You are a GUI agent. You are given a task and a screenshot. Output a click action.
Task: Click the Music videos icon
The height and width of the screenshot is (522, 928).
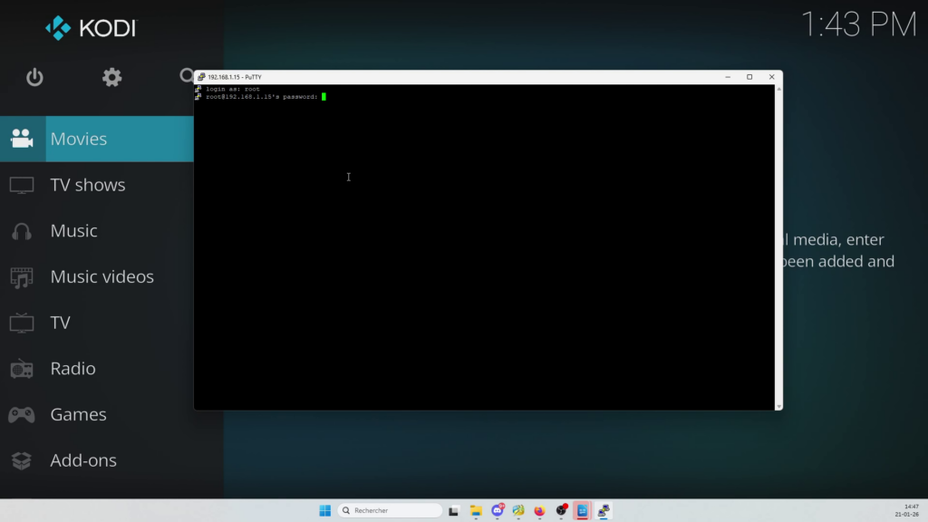[x=22, y=277]
